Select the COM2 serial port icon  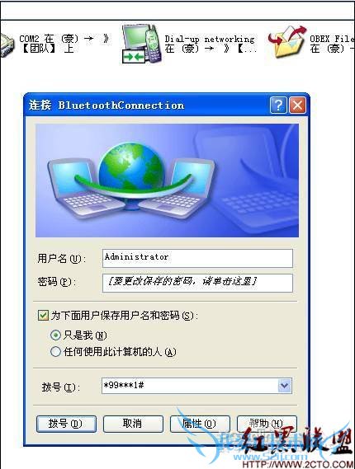(6, 45)
